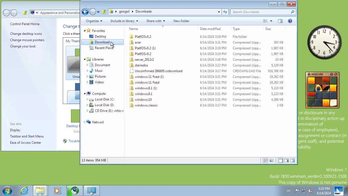Change view using the views icon
The width and height of the screenshot is (348, 196).
tap(265, 21)
